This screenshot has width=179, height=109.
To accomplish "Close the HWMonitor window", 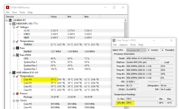I will (x=123, y=7).
